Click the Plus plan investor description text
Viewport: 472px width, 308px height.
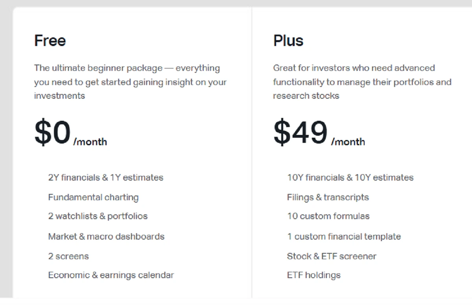362,82
